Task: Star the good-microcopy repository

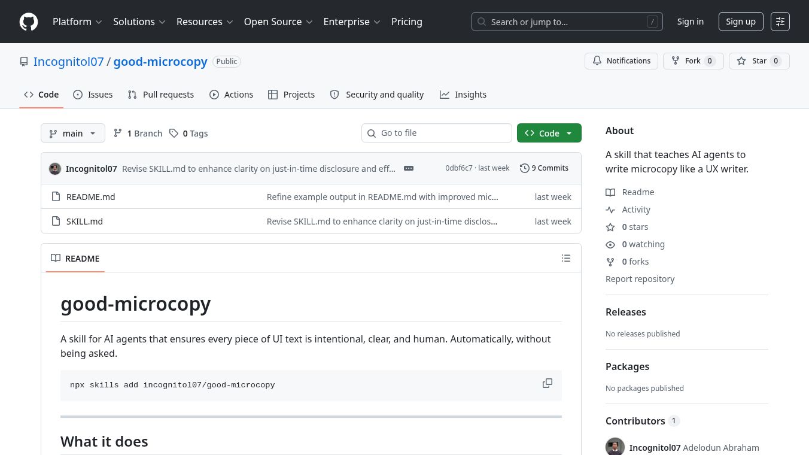Action: (759, 61)
